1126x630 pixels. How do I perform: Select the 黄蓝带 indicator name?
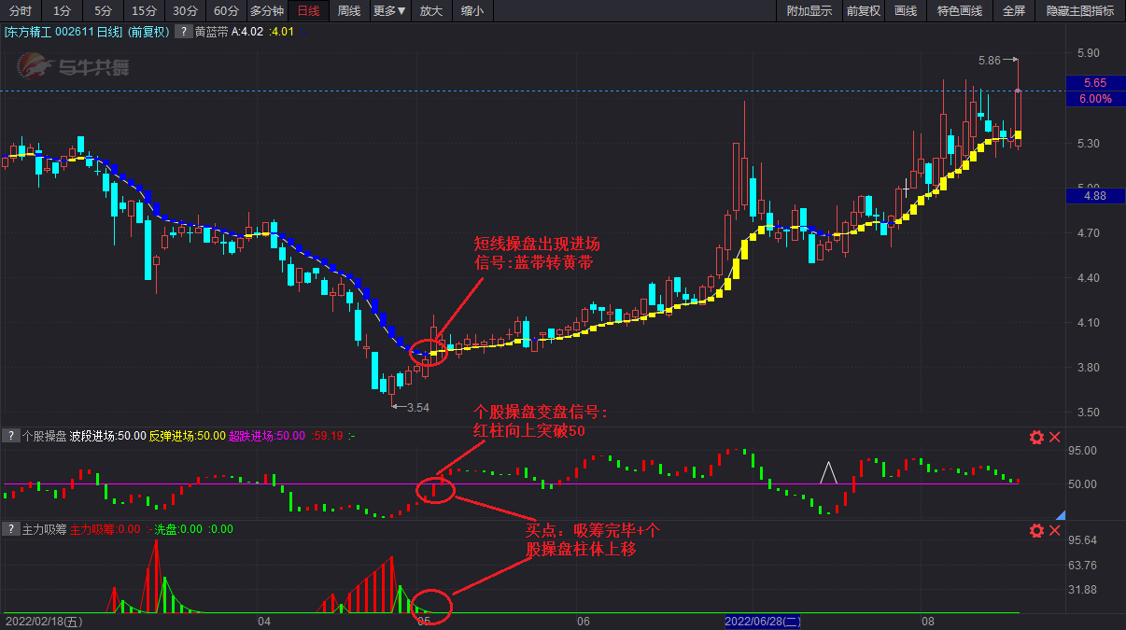pos(212,32)
